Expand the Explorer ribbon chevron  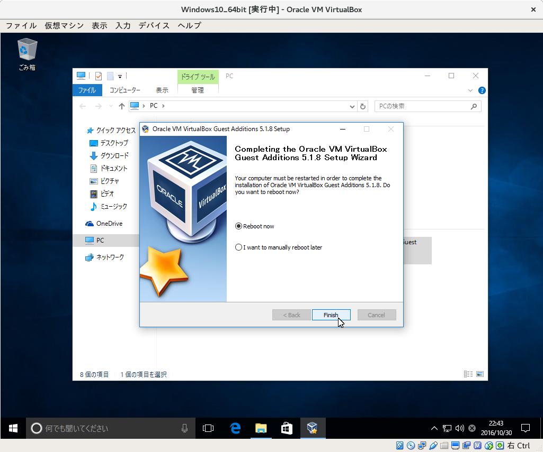click(470, 90)
